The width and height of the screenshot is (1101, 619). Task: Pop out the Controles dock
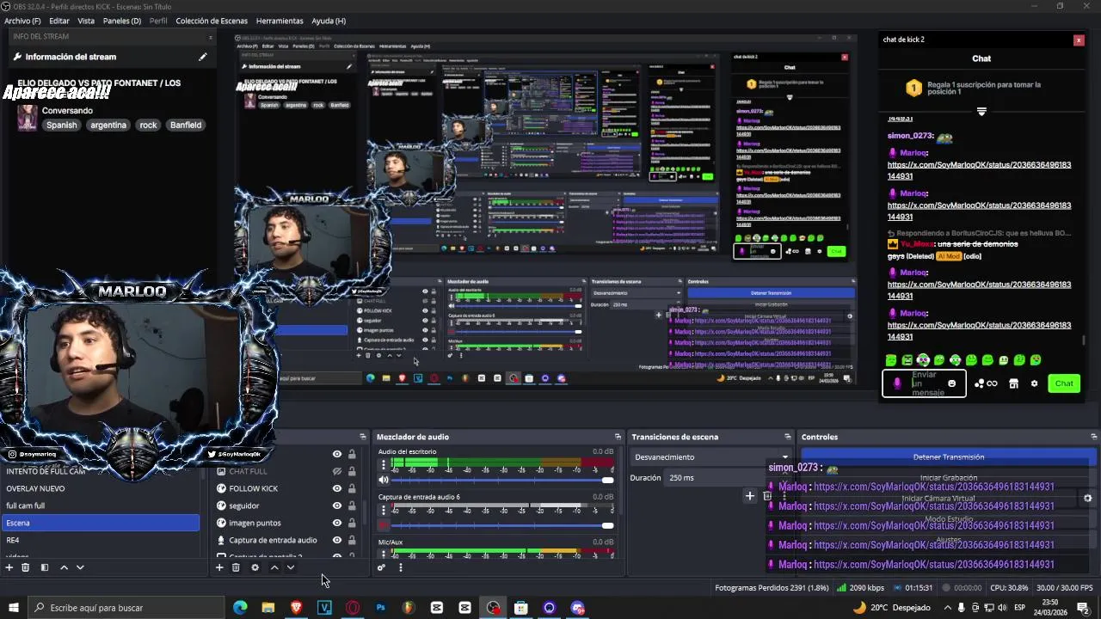tap(1093, 437)
